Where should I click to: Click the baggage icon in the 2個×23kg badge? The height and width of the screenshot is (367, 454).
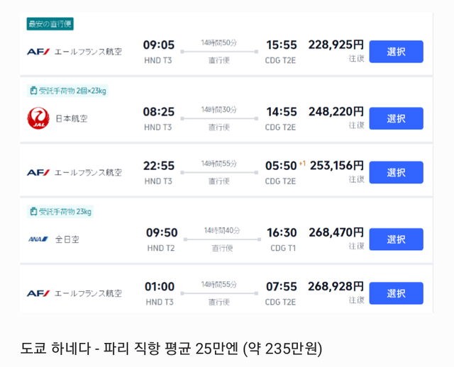tap(33, 91)
